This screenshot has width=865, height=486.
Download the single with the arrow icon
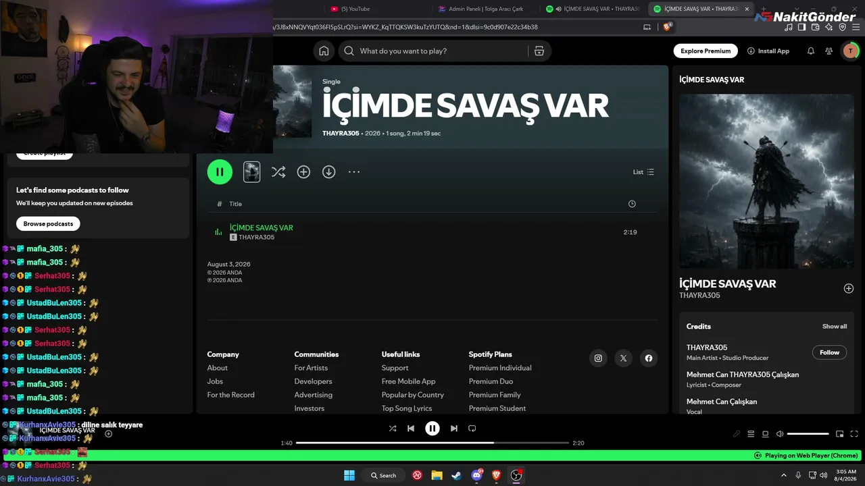pos(329,172)
